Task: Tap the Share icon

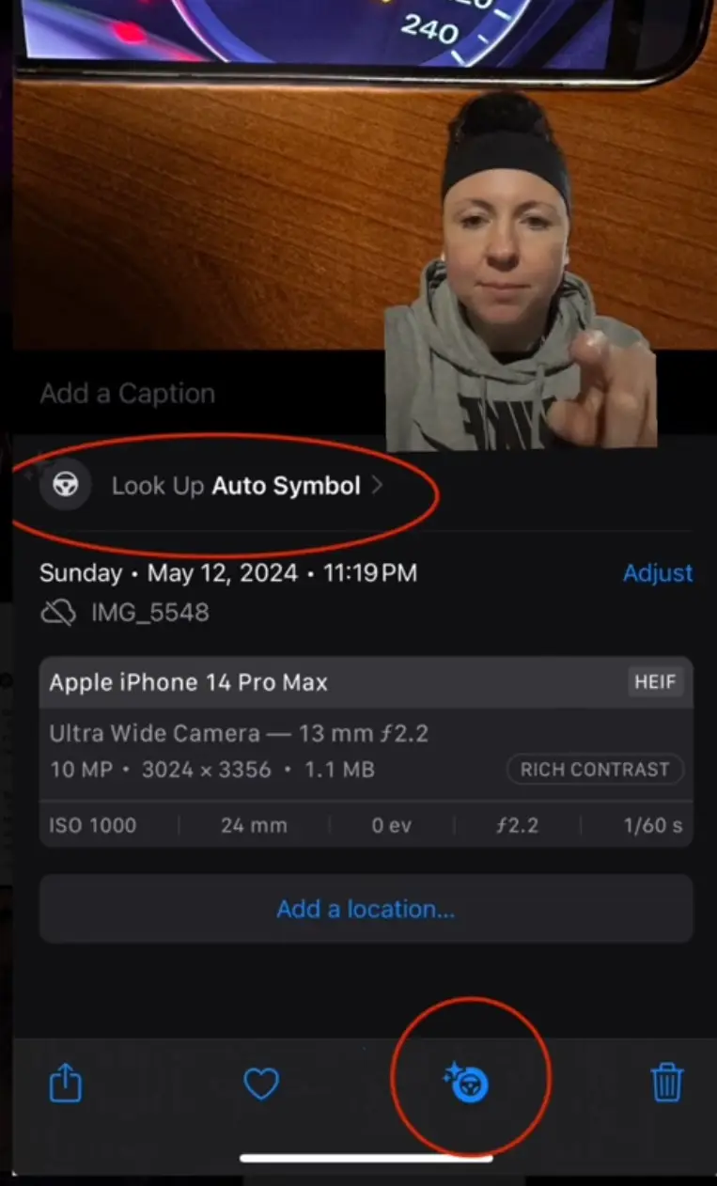Action: pyautogui.click(x=64, y=1082)
